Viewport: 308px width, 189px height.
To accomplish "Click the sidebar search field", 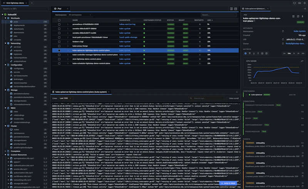I will [x=25, y=8].
